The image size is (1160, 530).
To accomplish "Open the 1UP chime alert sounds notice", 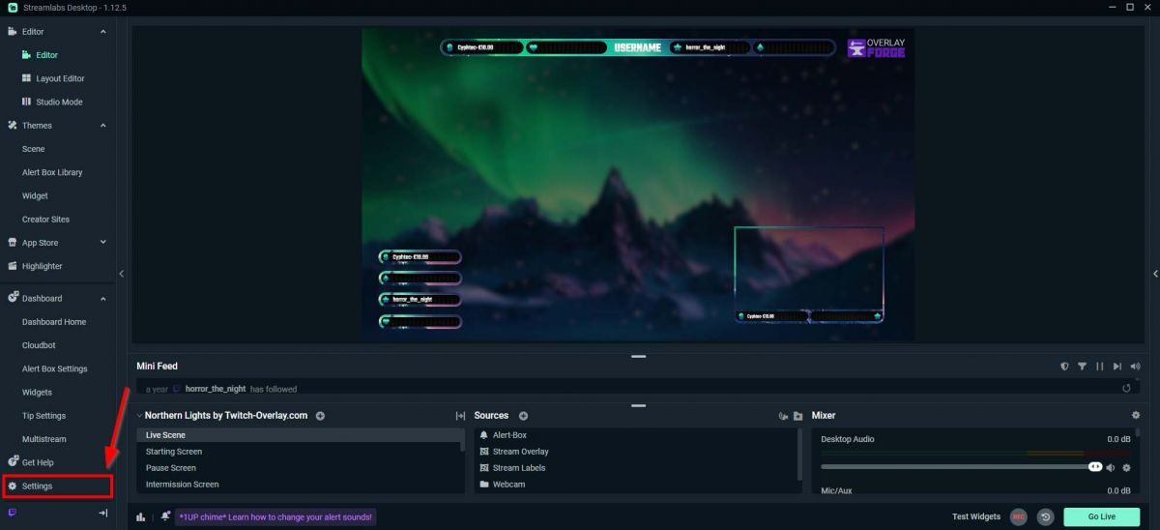I will click(275, 517).
